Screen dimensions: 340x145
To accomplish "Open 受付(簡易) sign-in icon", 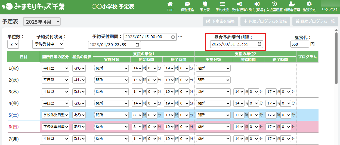I will pyautogui.click(x=257, y=4).
